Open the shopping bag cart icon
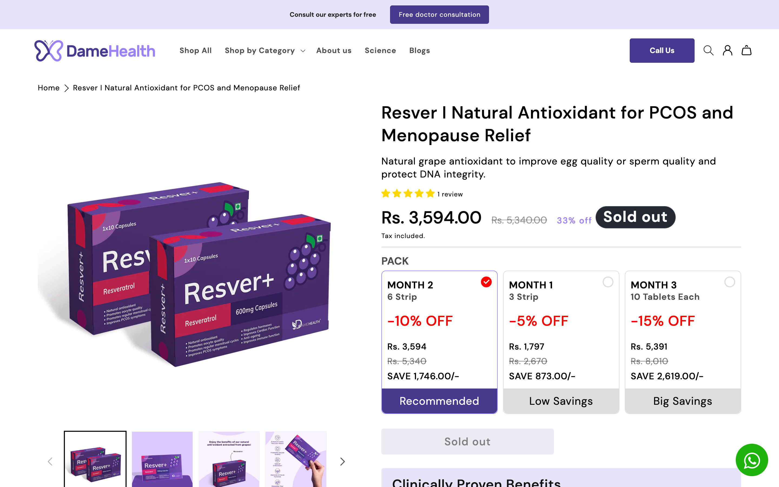The height and width of the screenshot is (487, 779). coord(747,51)
